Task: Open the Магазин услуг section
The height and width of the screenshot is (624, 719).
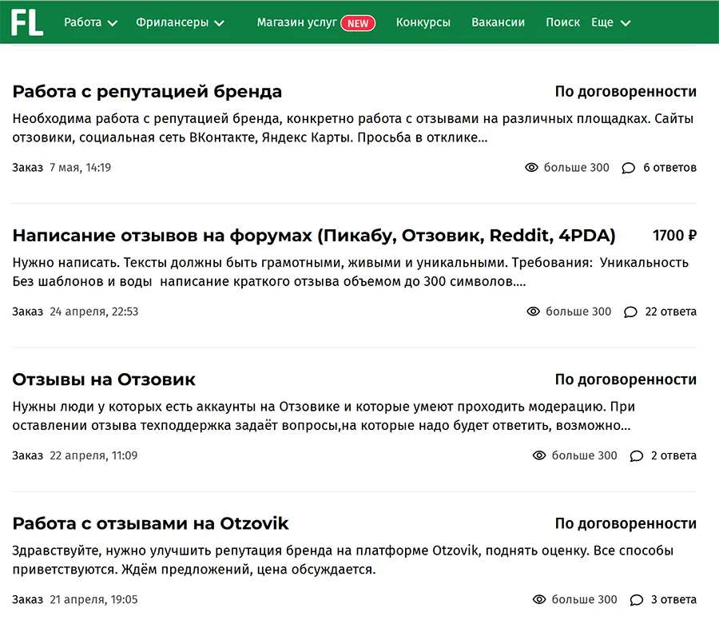Action: (x=296, y=22)
